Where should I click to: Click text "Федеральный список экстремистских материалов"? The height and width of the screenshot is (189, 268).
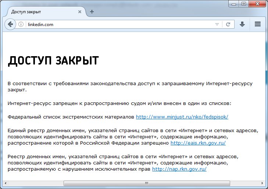pos(71,117)
